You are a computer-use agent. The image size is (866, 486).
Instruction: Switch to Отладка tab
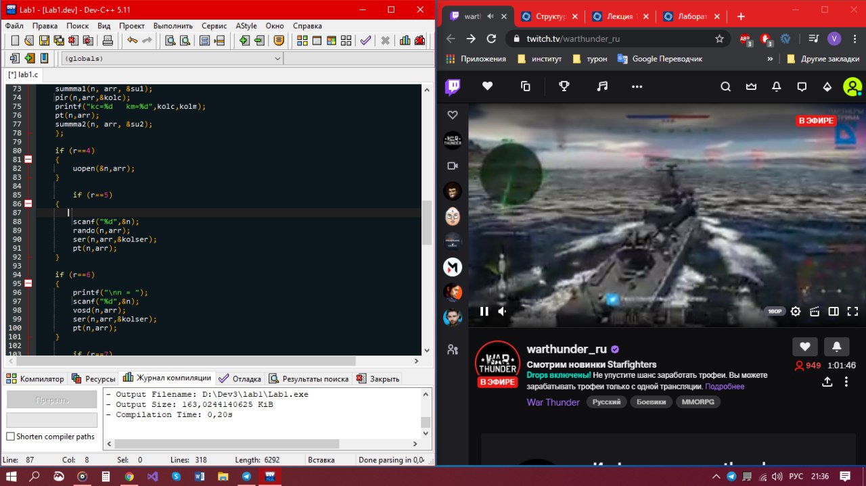(x=240, y=379)
